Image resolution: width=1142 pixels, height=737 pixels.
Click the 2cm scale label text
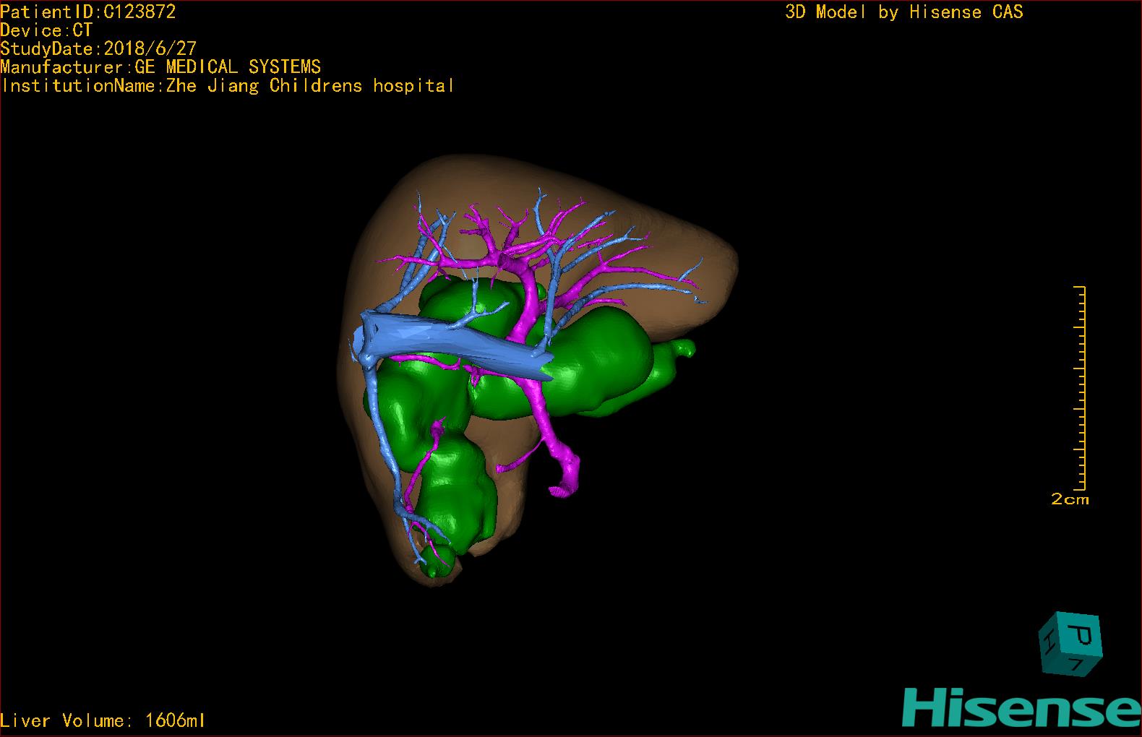pos(1070,499)
